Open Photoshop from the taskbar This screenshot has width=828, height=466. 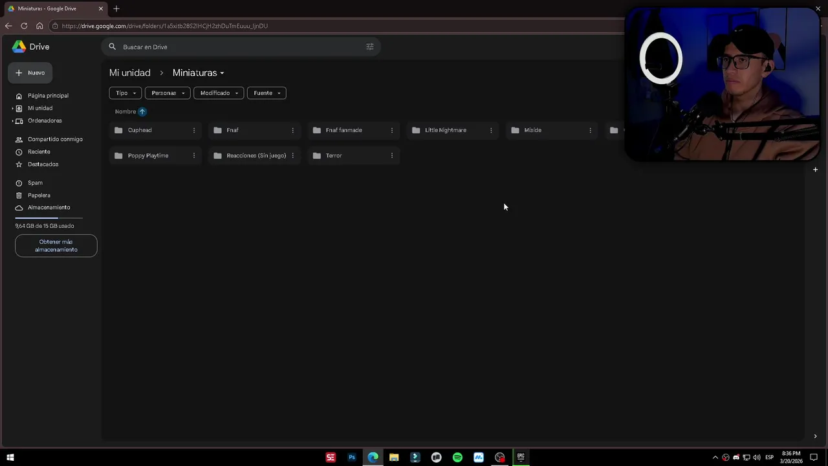point(352,458)
